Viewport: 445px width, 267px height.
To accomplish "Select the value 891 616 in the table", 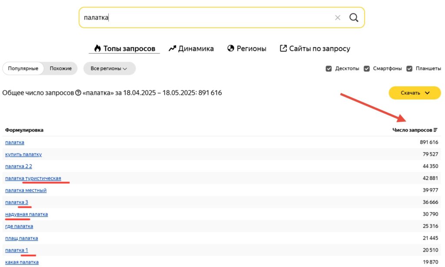I will (429, 142).
